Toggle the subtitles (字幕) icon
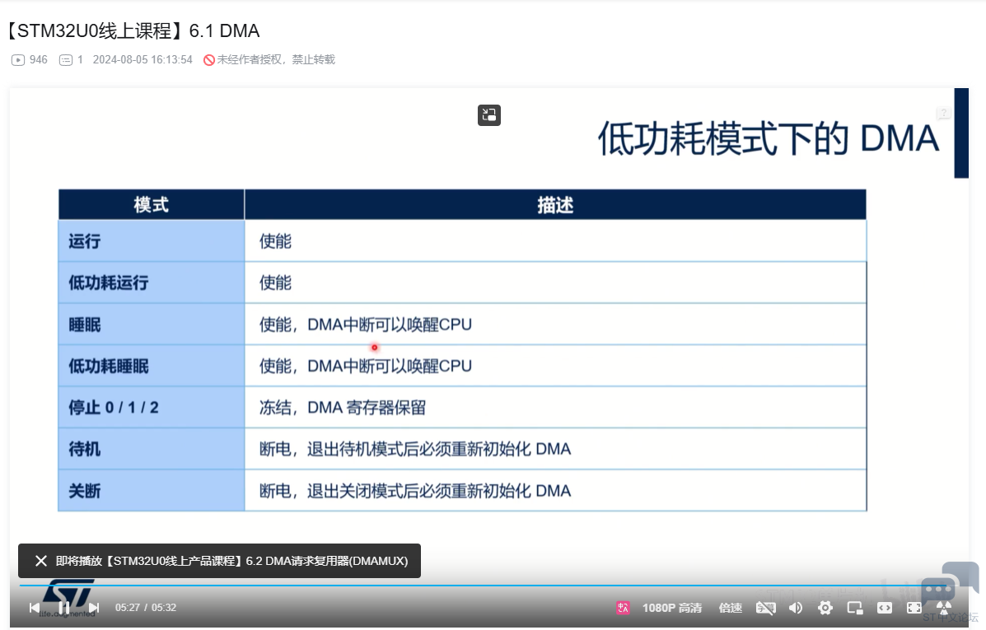The width and height of the screenshot is (986, 630). (x=765, y=608)
